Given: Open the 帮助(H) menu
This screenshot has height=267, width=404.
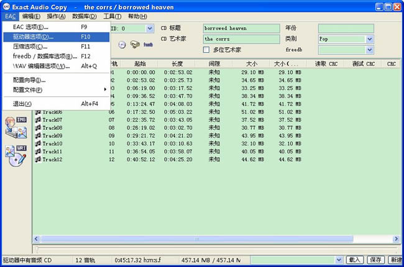Looking at the screenshot, I should point(137,17).
